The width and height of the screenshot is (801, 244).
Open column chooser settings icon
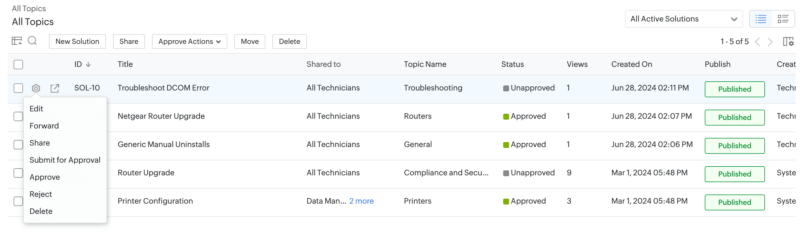[788, 42]
